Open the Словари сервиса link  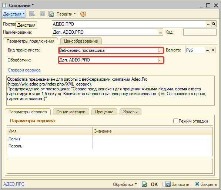tap(24, 70)
